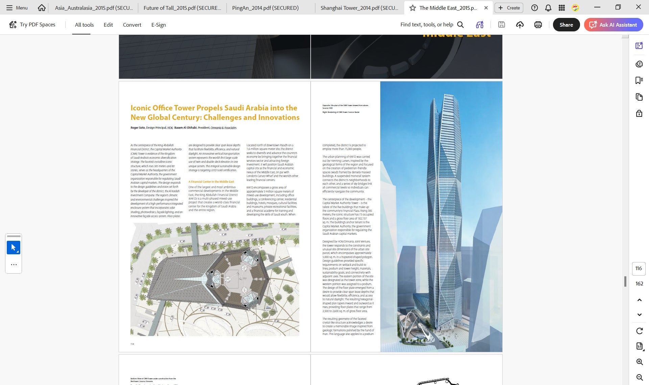Zoom out with magnifier minus icon
This screenshot has width=649, height=385.
[639, 378]
